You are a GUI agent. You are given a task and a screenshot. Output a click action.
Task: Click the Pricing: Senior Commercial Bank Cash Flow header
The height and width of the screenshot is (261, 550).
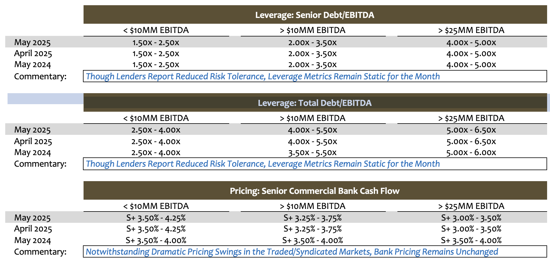(315, 191)
